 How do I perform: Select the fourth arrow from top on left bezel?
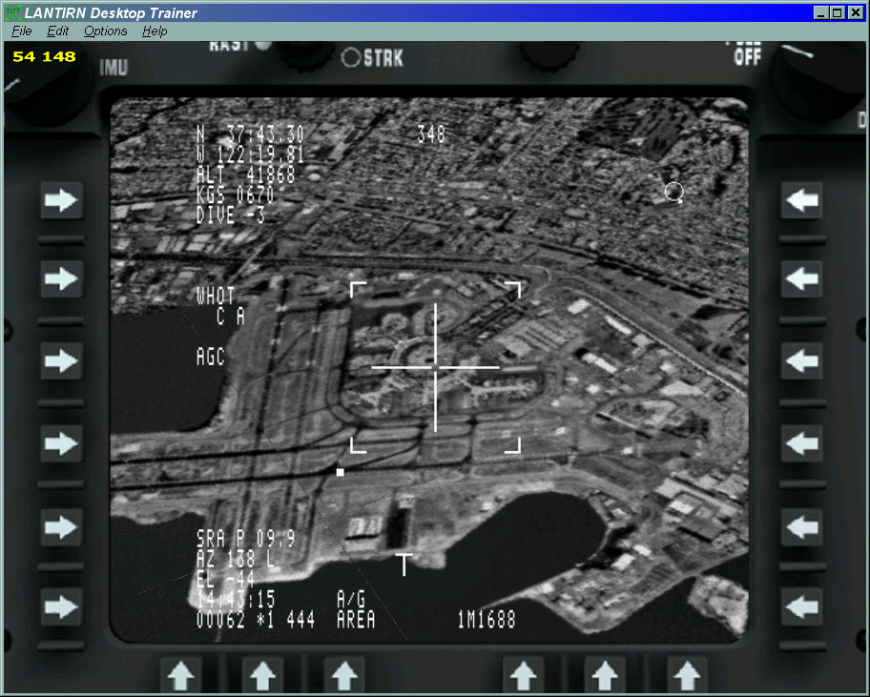coord(61,443)
